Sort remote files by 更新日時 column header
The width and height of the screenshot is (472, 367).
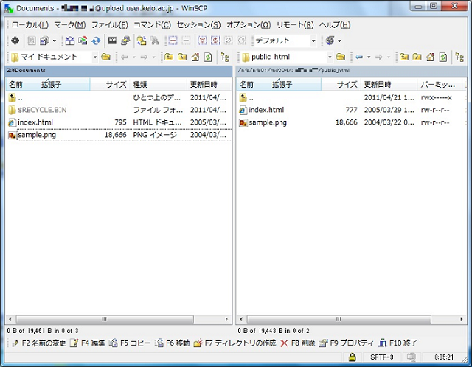[379, 85]
